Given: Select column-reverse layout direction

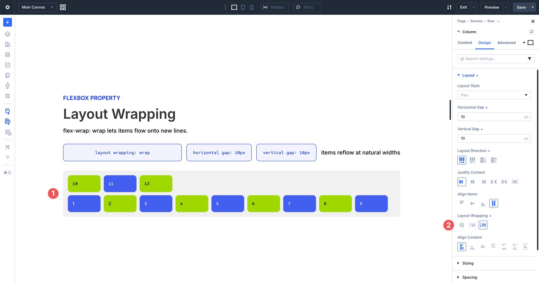Looking at the screenshot, I should (494, 160).
